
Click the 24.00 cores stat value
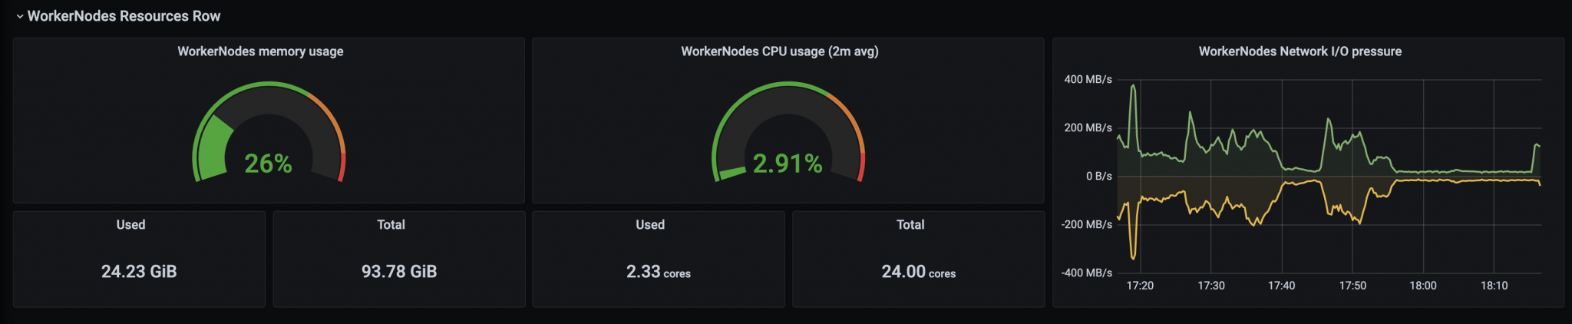click(x=918, y=272)
